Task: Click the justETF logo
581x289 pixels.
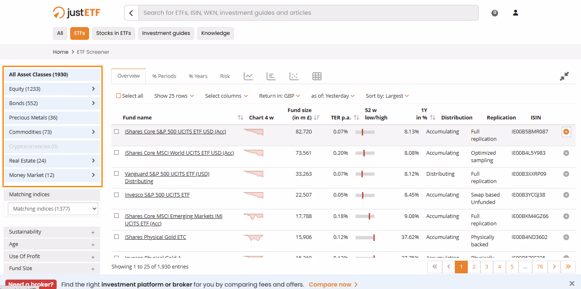Action: point(76,12)
